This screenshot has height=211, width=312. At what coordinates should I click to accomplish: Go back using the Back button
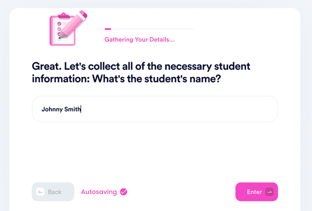[53, 192]
